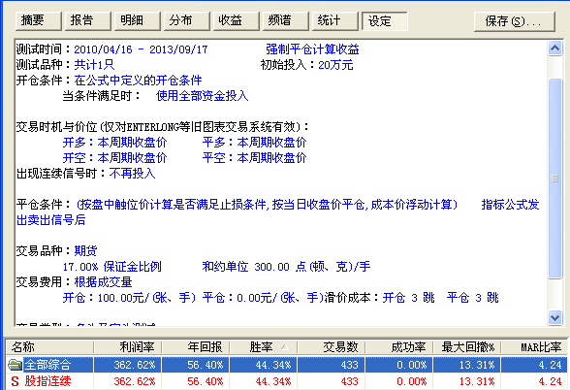Click the text 平空：本周期收盘价

click(254, 158)
